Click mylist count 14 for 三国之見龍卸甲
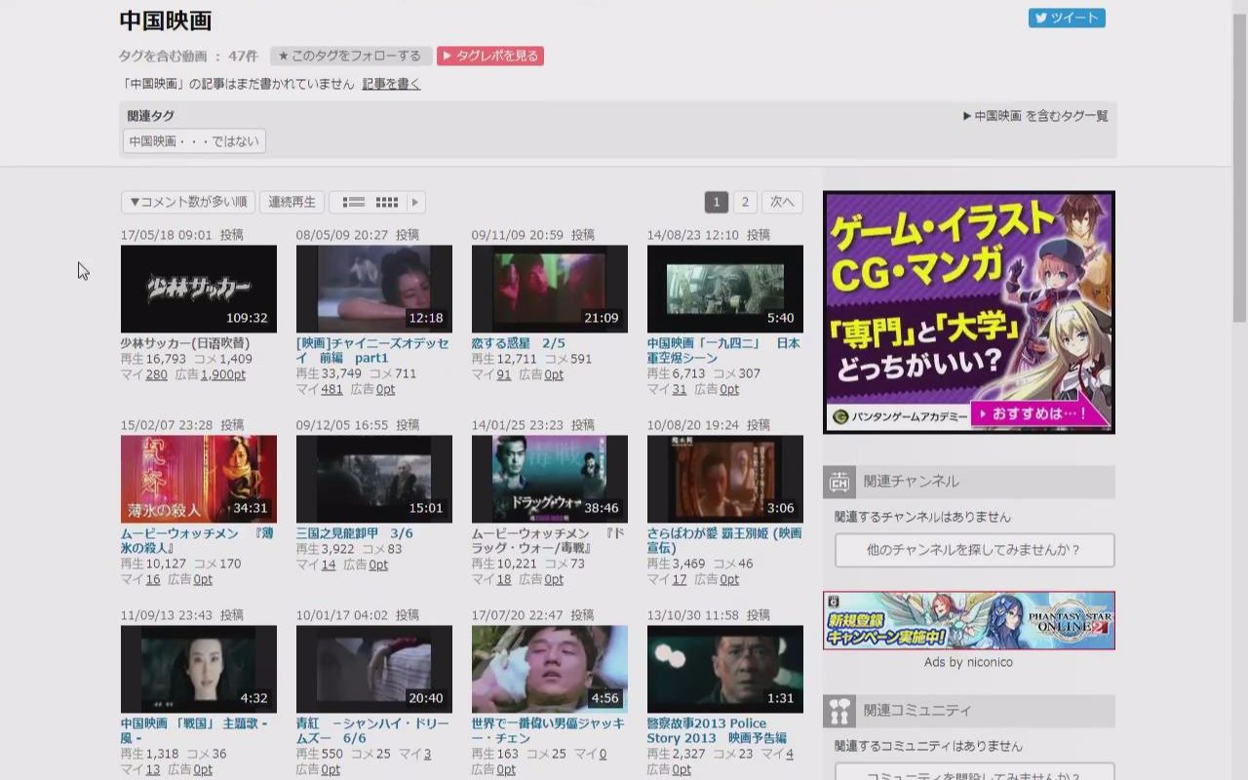The width and height of the screenshot is (1248, 780). click(328, 565)
